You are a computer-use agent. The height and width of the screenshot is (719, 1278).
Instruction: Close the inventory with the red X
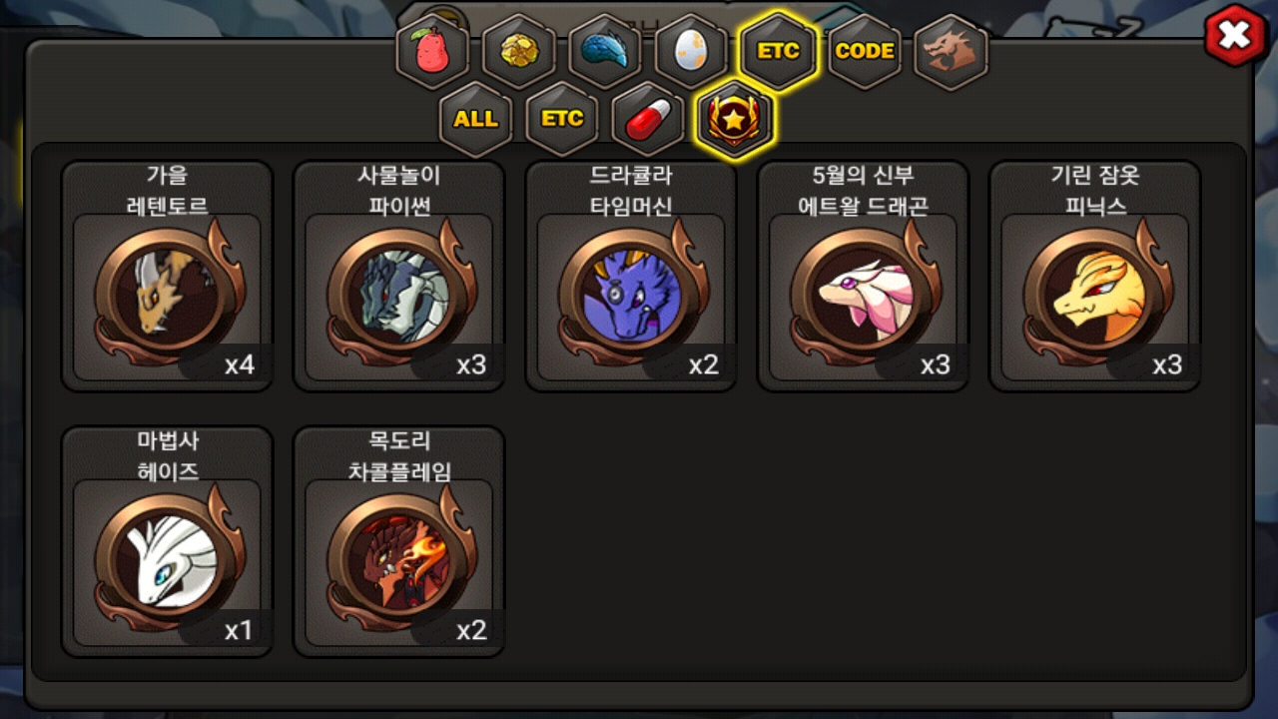click(1235, 37)
